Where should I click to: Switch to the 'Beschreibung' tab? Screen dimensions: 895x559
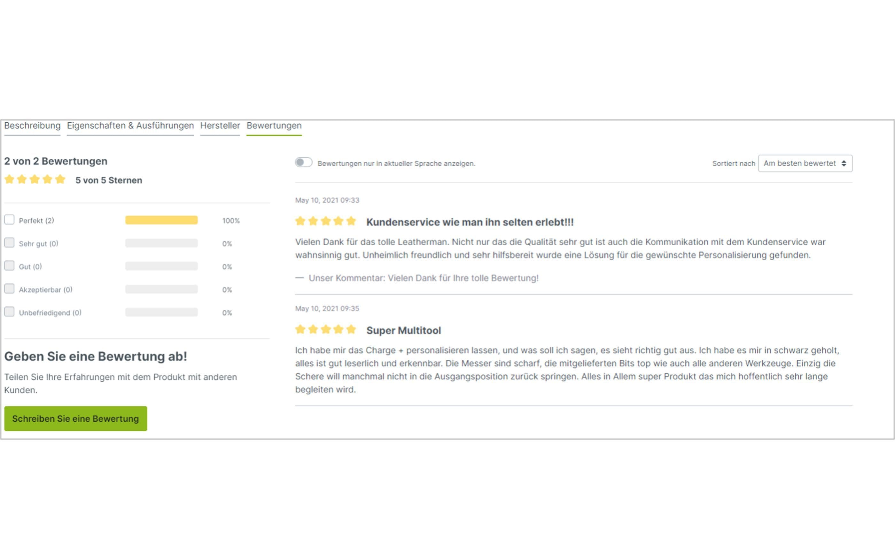[x=32, y=126]
